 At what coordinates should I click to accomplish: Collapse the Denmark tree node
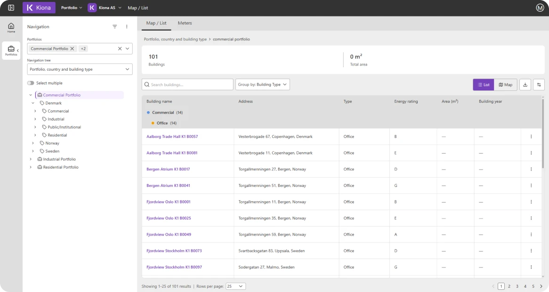[x=33, y=103]
